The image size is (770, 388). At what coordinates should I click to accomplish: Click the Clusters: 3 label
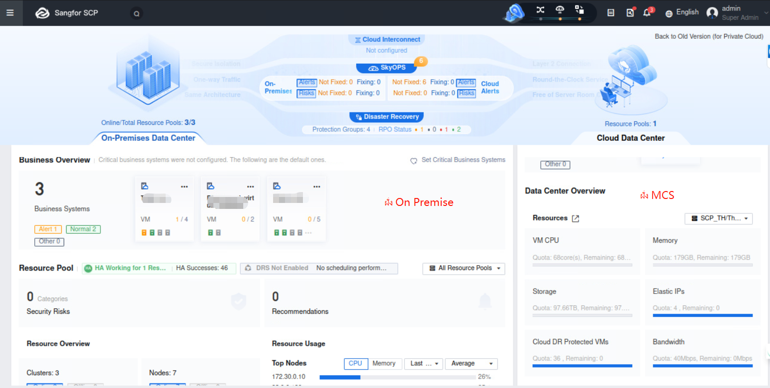tap(43, 373)
